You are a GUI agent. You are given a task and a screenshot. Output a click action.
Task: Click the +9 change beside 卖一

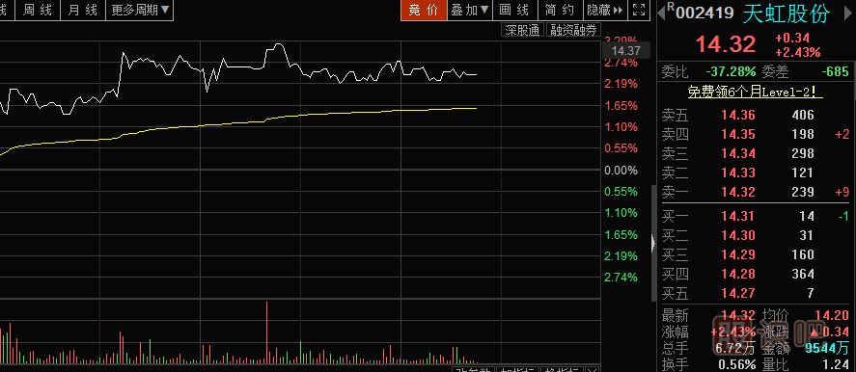click(842, 192)
